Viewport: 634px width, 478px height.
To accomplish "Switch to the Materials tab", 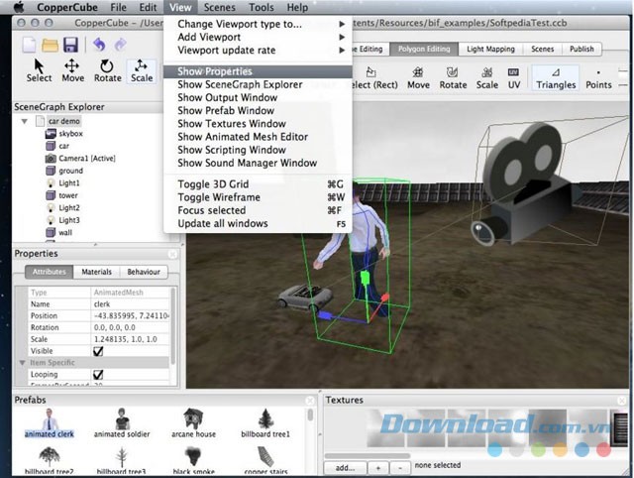I will coord(96,272).
